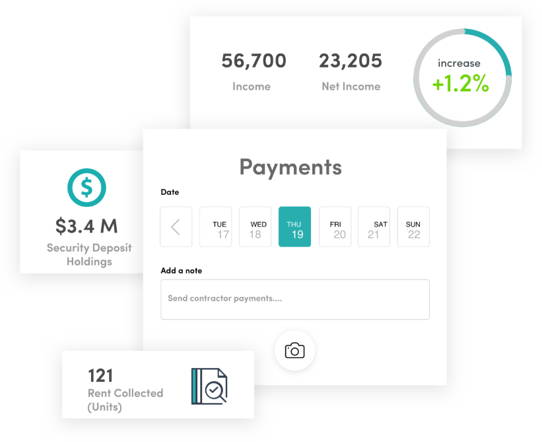Click the Income label
Viewport: 542px width, 442px height.
coord(252,87)
